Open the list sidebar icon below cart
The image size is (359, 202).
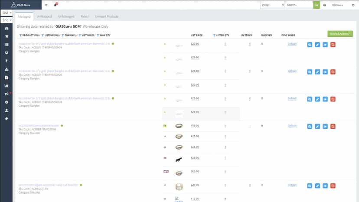[x=7, y=44]
